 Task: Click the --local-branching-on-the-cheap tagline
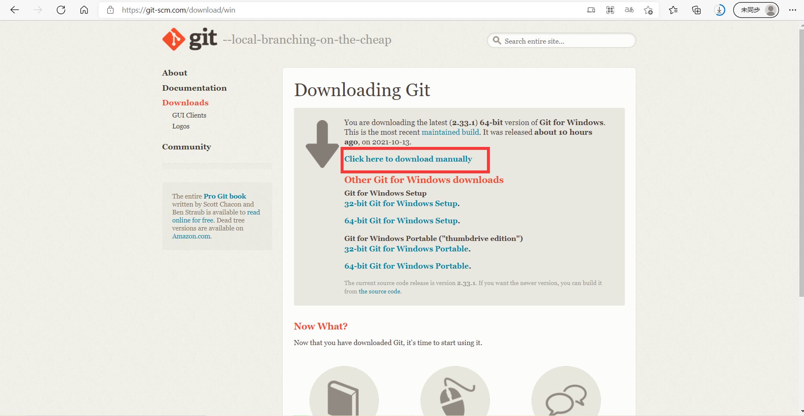click(307, 40)
